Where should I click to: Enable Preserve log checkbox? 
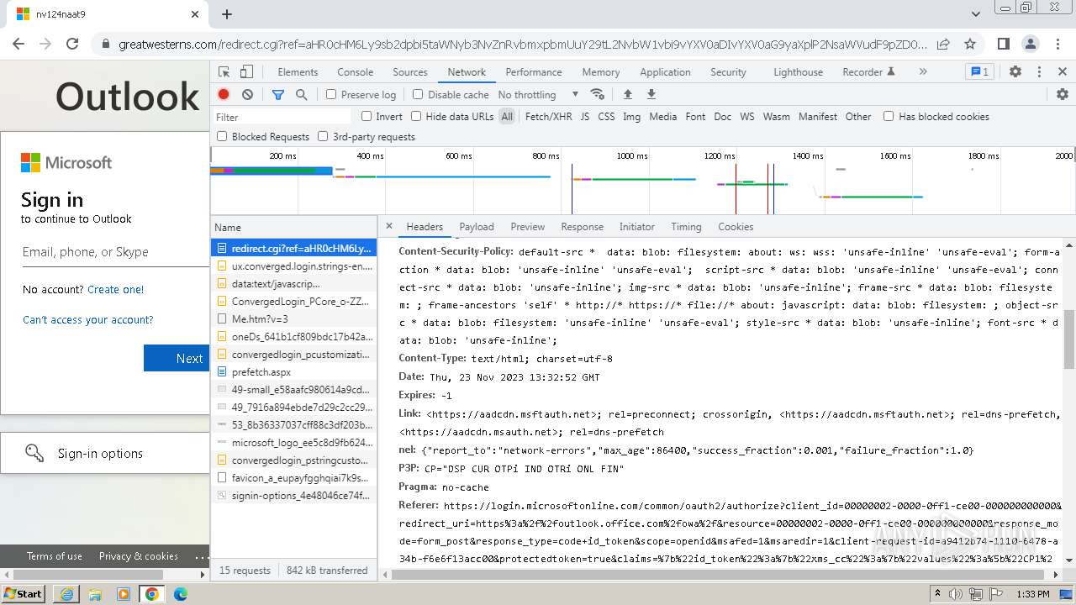(331, 94)
